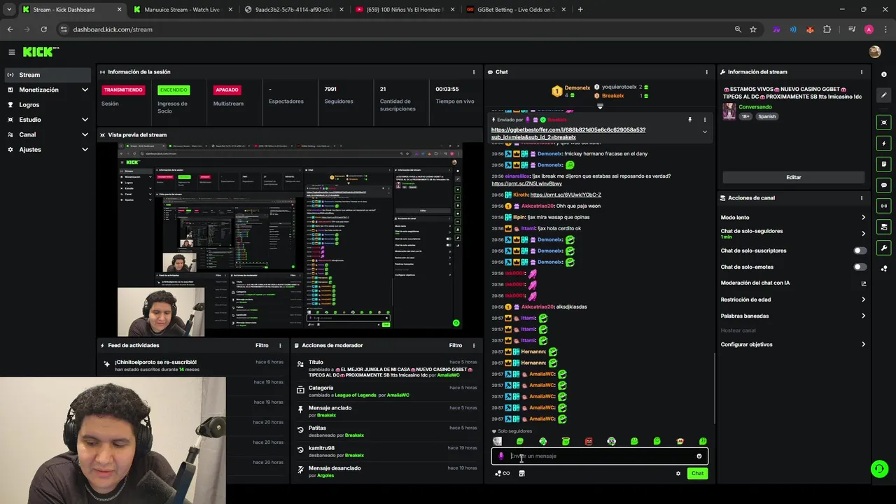Open Logros in the sidebar
The width and height of the screenshot is (896, 504).
(47, 105)
